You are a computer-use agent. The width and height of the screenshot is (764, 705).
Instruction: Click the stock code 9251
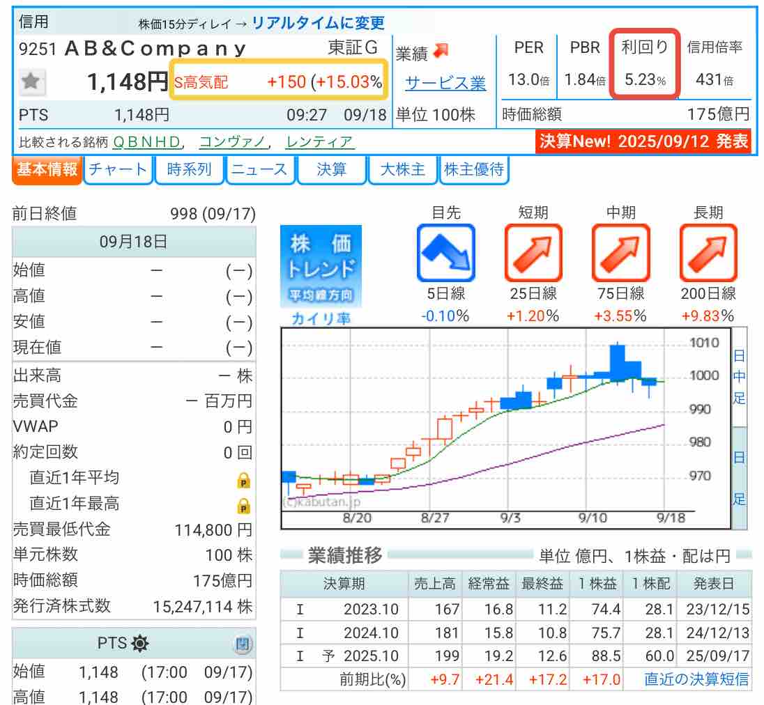38,49
